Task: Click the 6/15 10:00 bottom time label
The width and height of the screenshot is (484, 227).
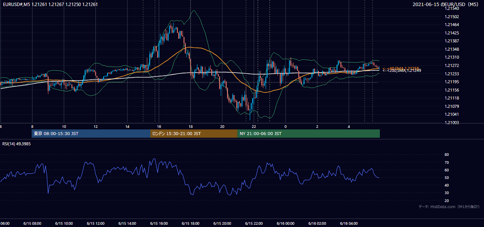Action: (x=64, y=223)
